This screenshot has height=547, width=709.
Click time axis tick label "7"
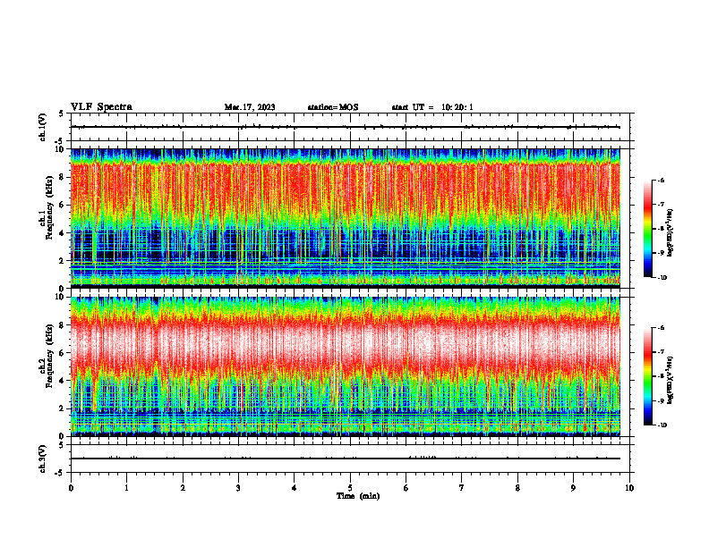pos(462,488)
